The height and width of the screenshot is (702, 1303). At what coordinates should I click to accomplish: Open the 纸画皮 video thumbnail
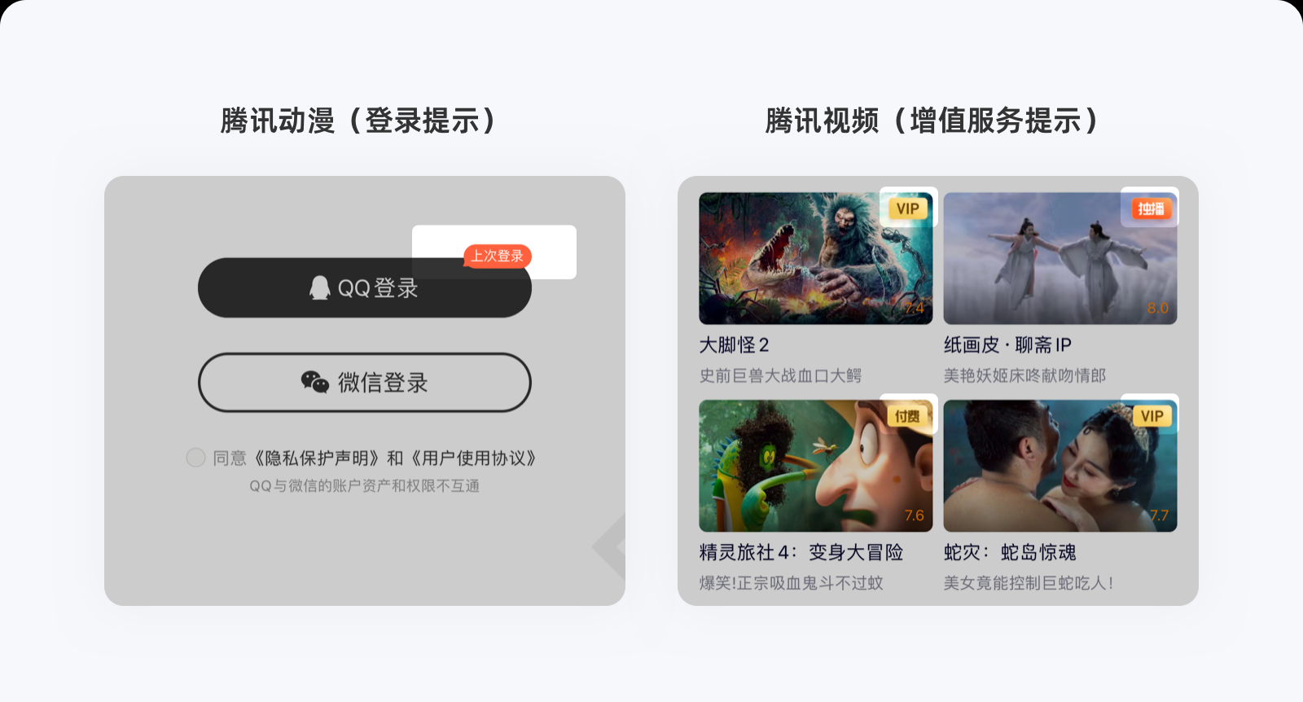(x=1060, y=258)
